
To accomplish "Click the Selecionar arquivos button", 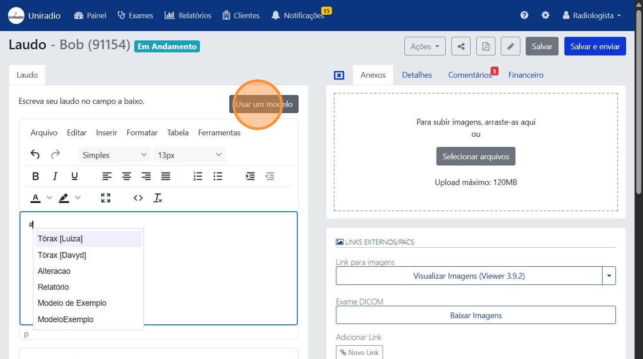I will pos(475,156).
